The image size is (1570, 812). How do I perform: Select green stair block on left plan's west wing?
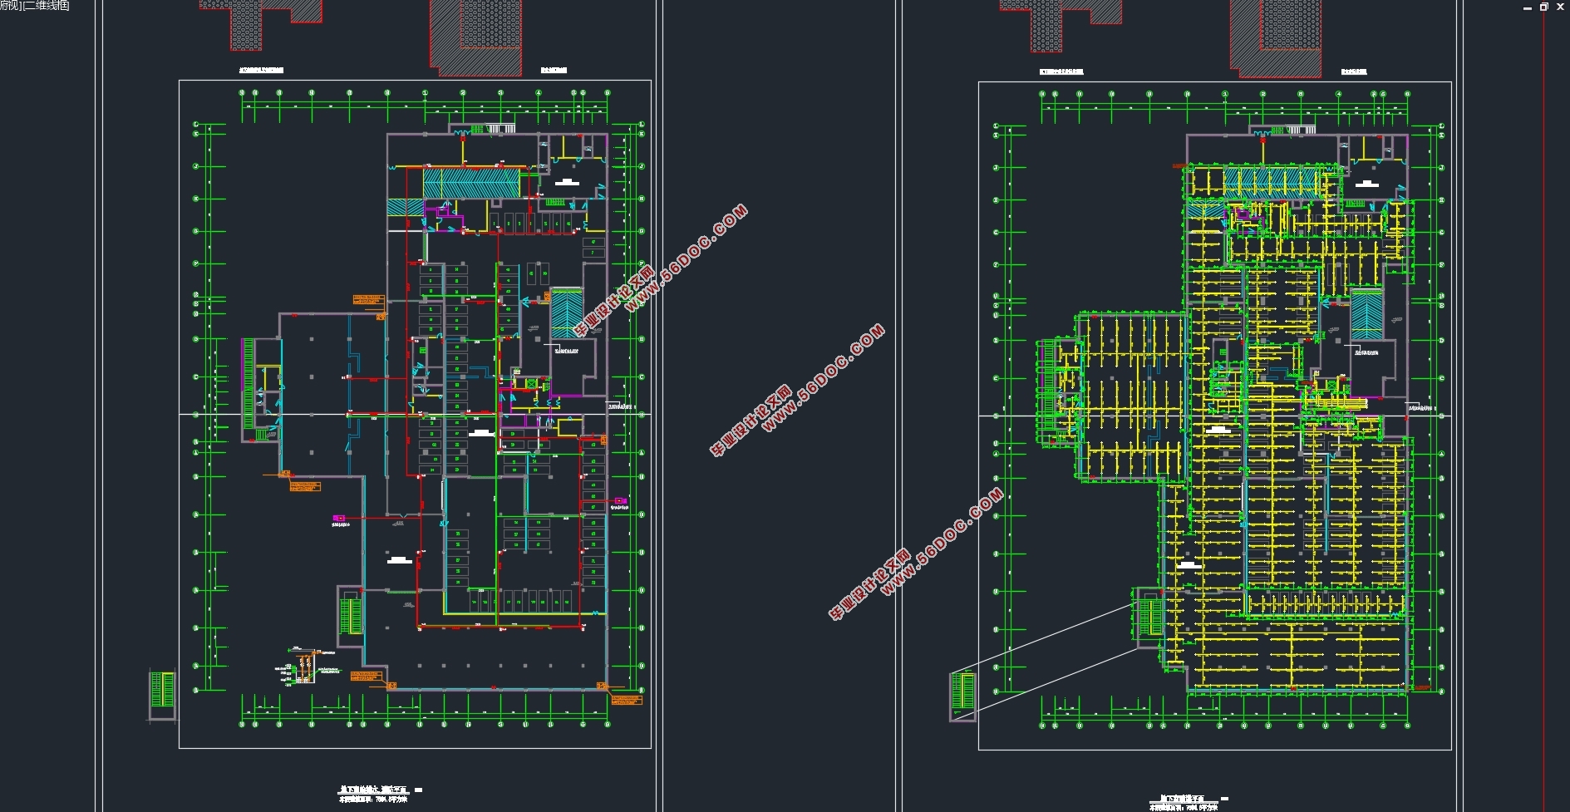(248, 383)
